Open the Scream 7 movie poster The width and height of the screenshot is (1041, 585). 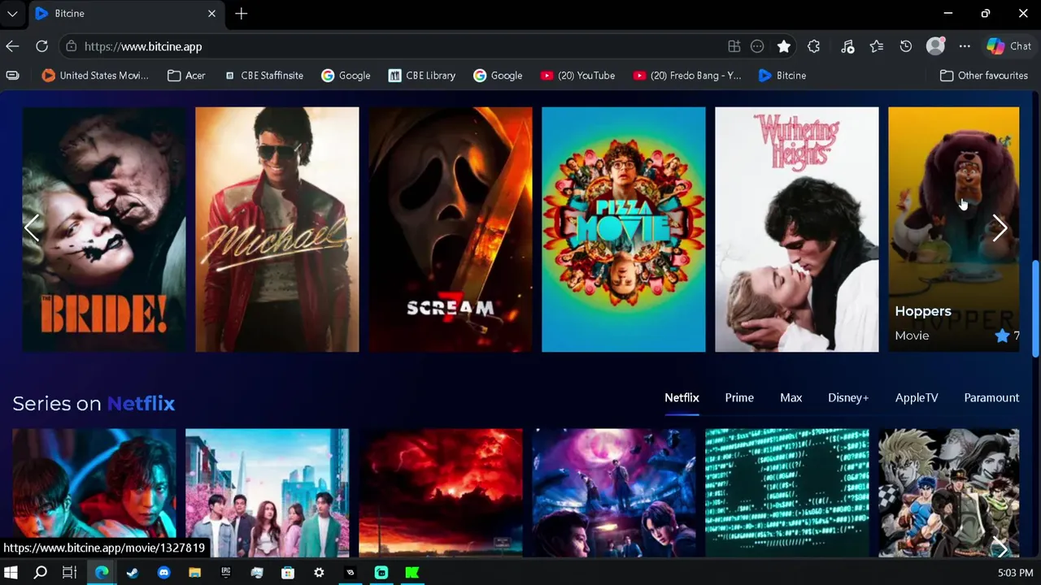click(x=451, y=229)
